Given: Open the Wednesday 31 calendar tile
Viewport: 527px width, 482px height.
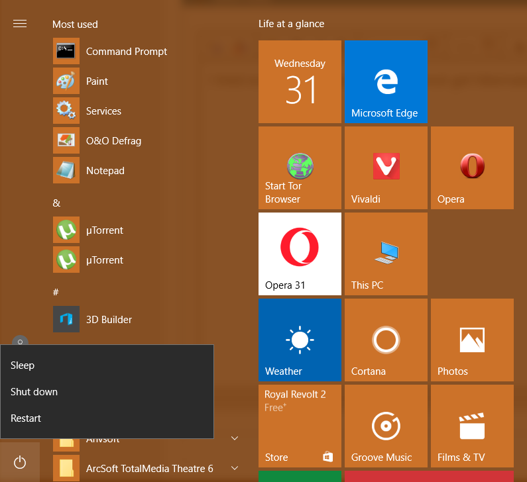Looking at the screenshot, I should point(300,81).
